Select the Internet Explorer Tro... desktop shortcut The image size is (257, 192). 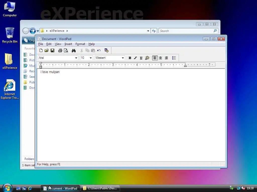[x=10, y=89]
